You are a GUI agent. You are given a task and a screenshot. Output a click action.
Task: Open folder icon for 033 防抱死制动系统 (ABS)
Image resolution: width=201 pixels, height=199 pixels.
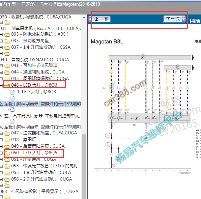(7, 35)
